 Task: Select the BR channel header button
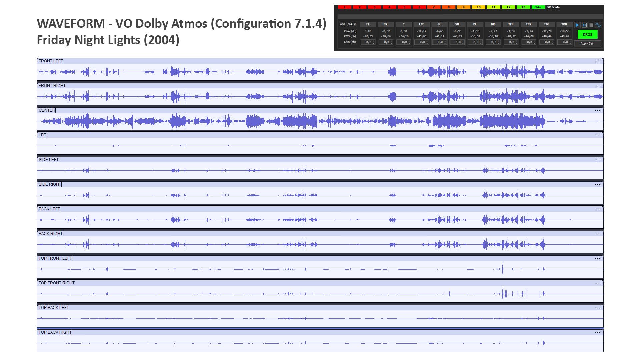493,24
